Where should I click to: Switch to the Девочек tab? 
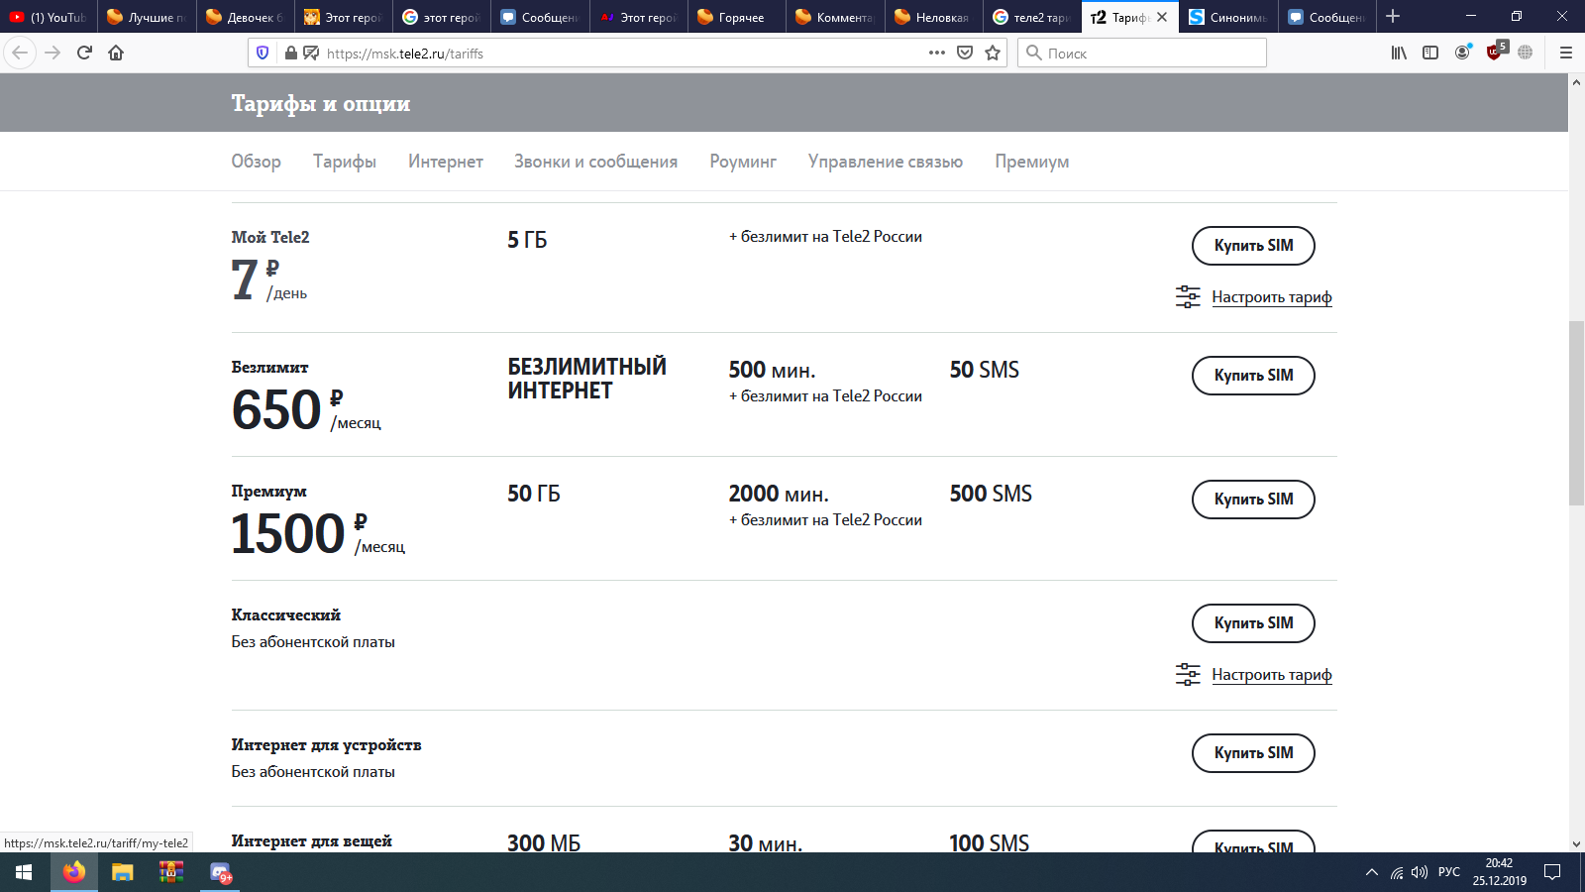[245, 17]
